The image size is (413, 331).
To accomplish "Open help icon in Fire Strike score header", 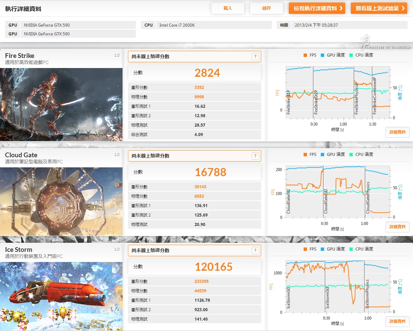I will tap(255, 57).
